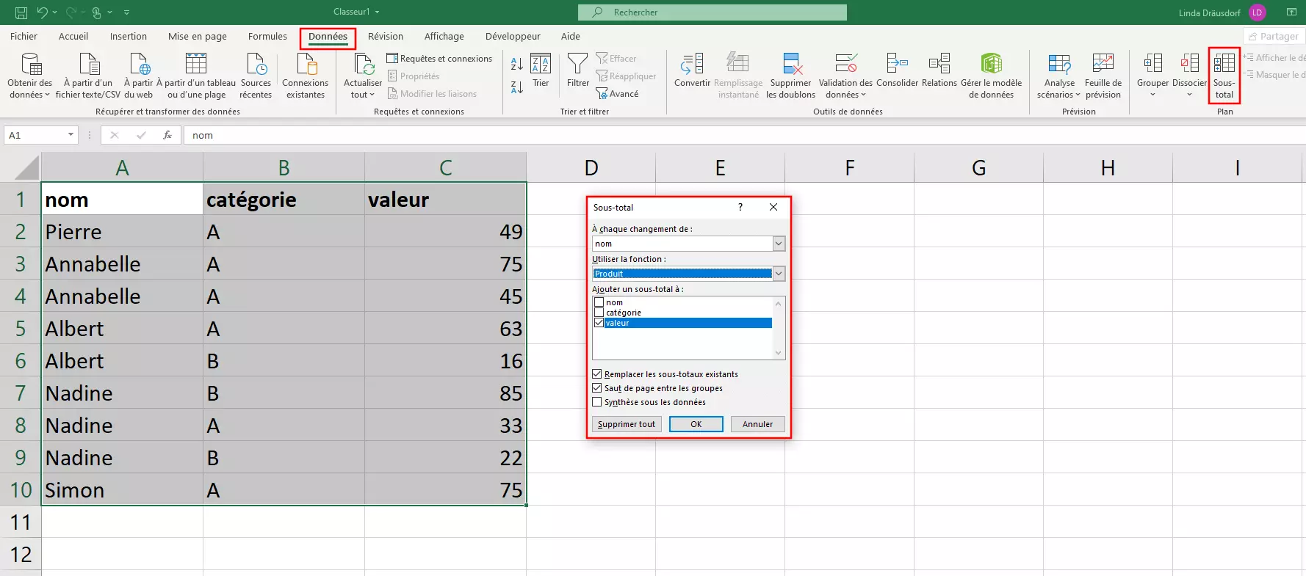Click the Partager button
The width and height of the screenshot is (1306, 576).
pyautogui.click(x=1274, y=37)
